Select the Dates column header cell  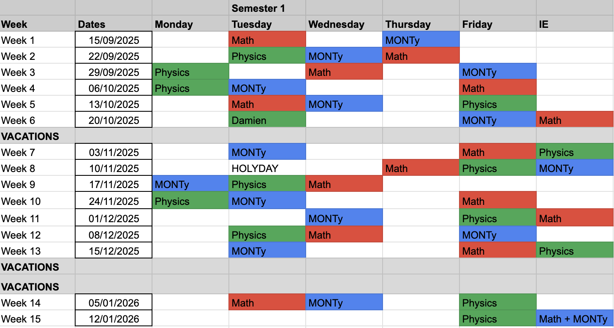tap(114, 24)
